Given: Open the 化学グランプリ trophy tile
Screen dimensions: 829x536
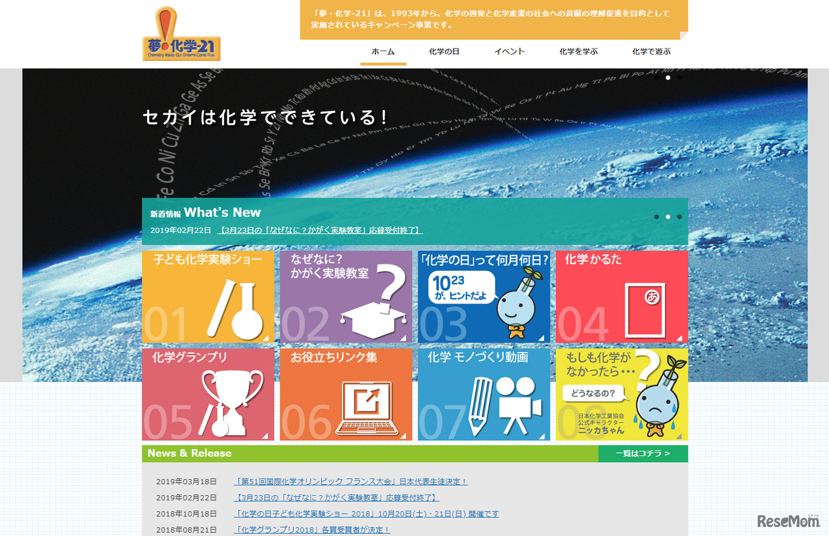Looking at the screenshot, I should pyautogui.click(x=207, y=393).
